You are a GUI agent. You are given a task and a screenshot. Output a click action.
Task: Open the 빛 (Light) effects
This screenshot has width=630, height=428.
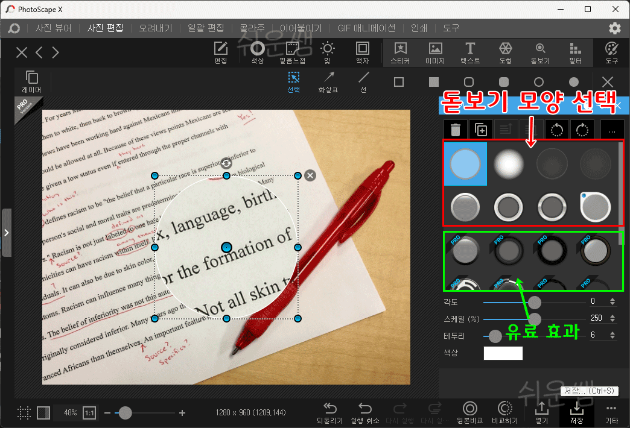(328, 52)
